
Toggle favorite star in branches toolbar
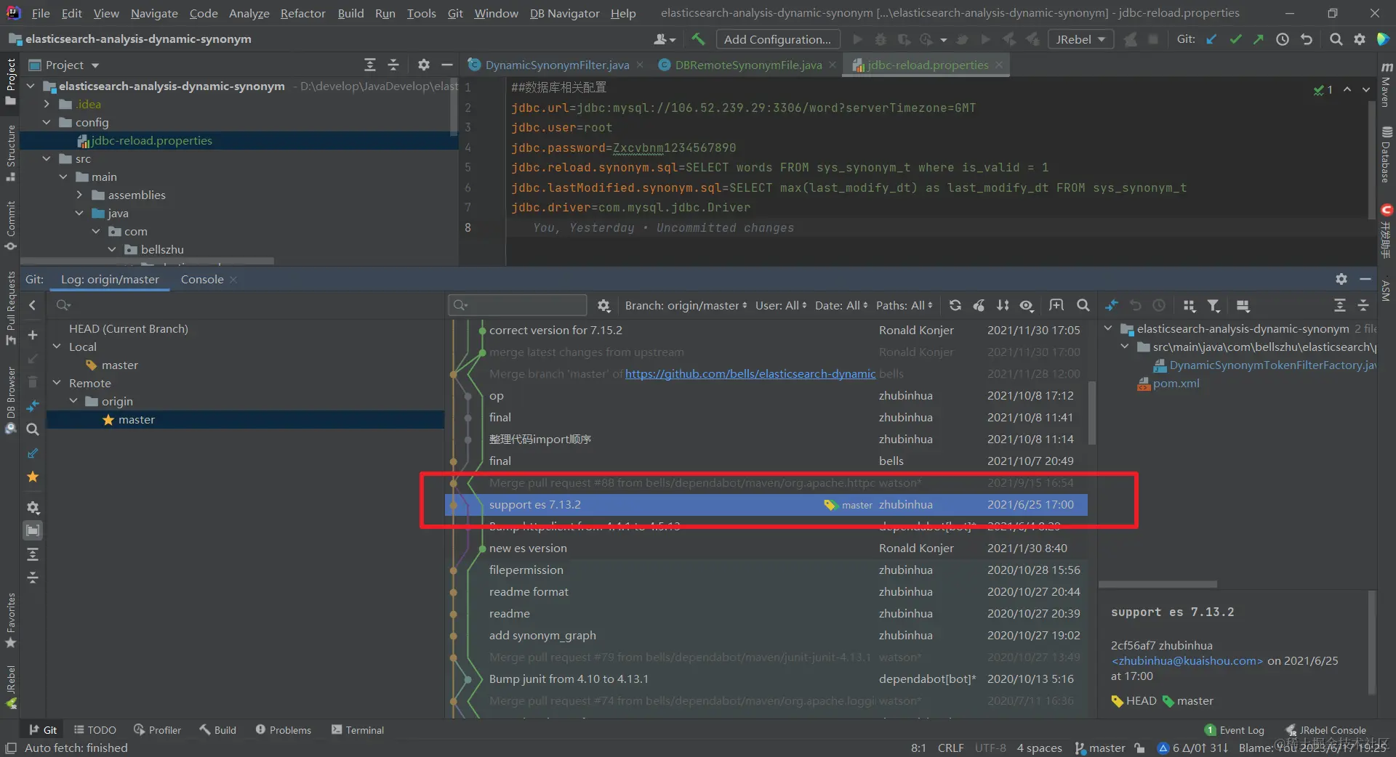[33, 477]
